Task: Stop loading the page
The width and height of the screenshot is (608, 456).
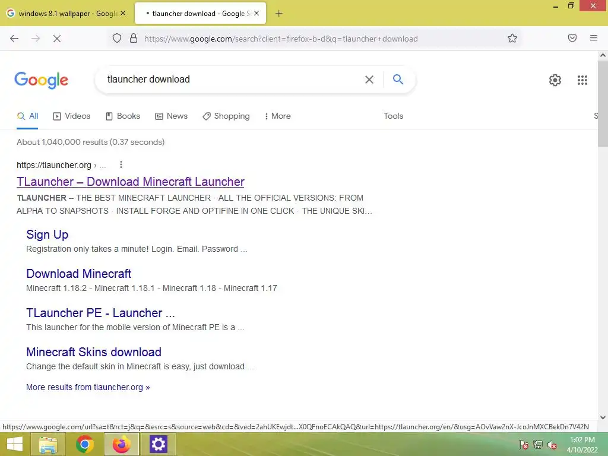Action: (x=57, y=39)
